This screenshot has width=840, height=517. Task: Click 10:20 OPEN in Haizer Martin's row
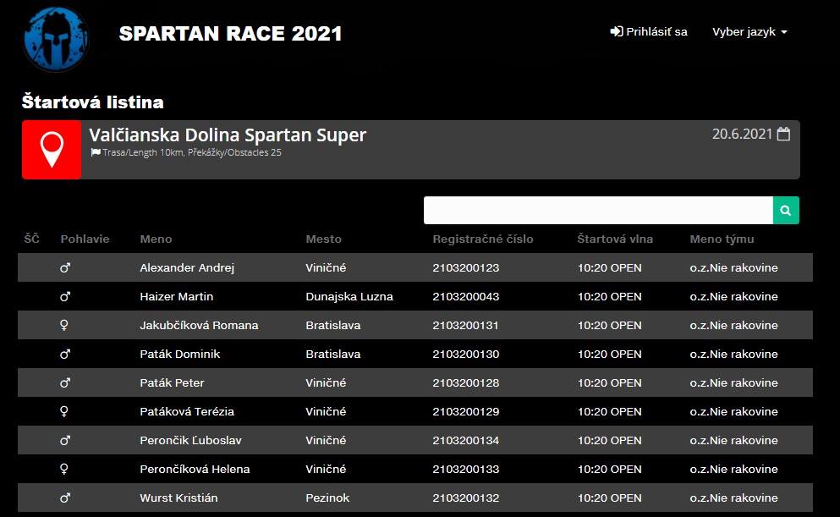[609, 296]
